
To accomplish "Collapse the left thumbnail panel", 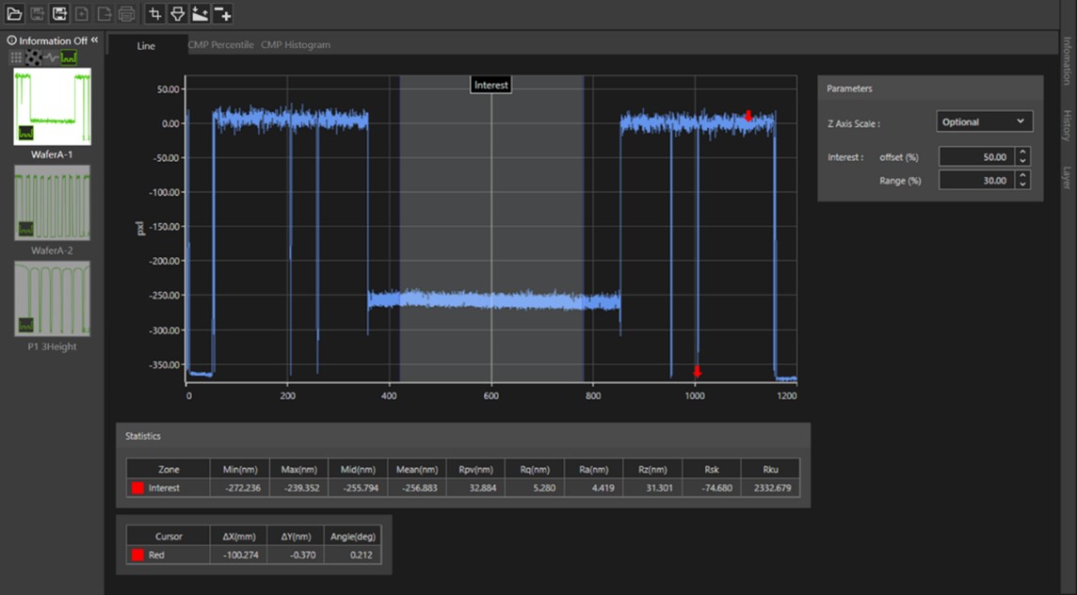I will tap(95, 40).
